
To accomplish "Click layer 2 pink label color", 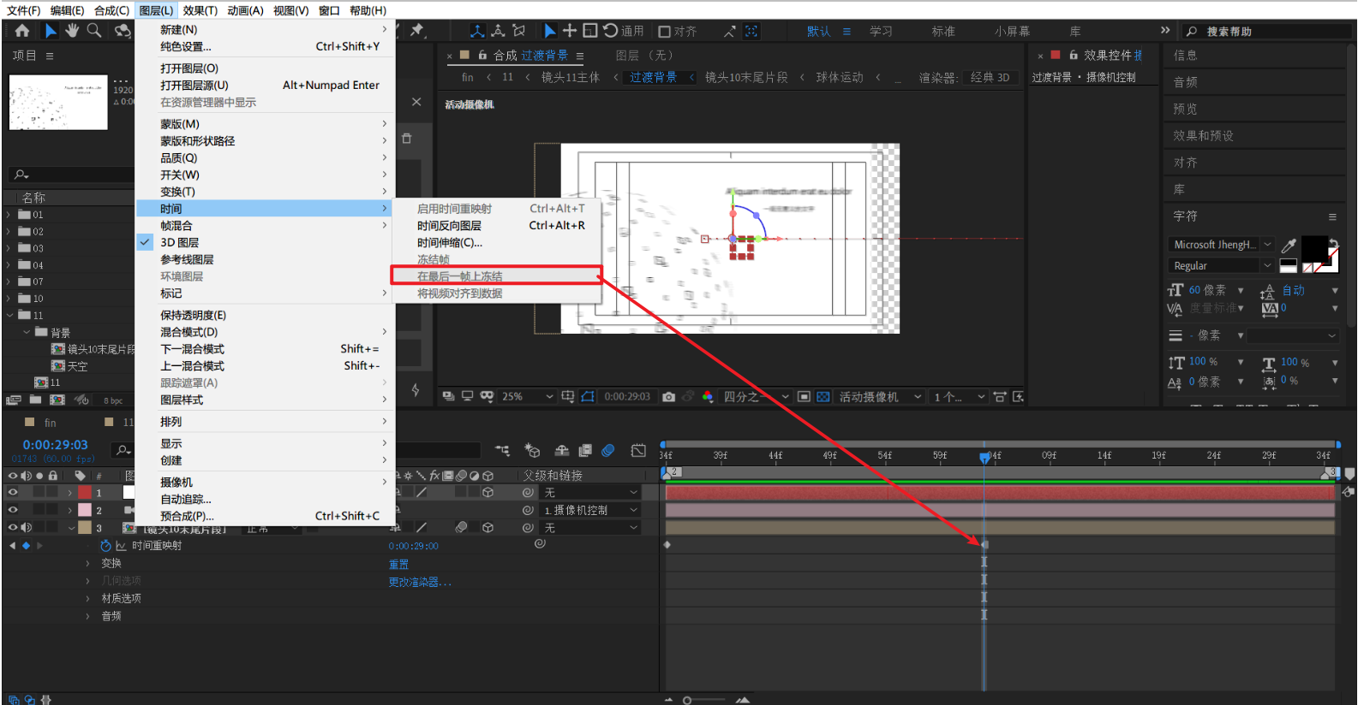I will pyautogui.click(x=85, y=510).
